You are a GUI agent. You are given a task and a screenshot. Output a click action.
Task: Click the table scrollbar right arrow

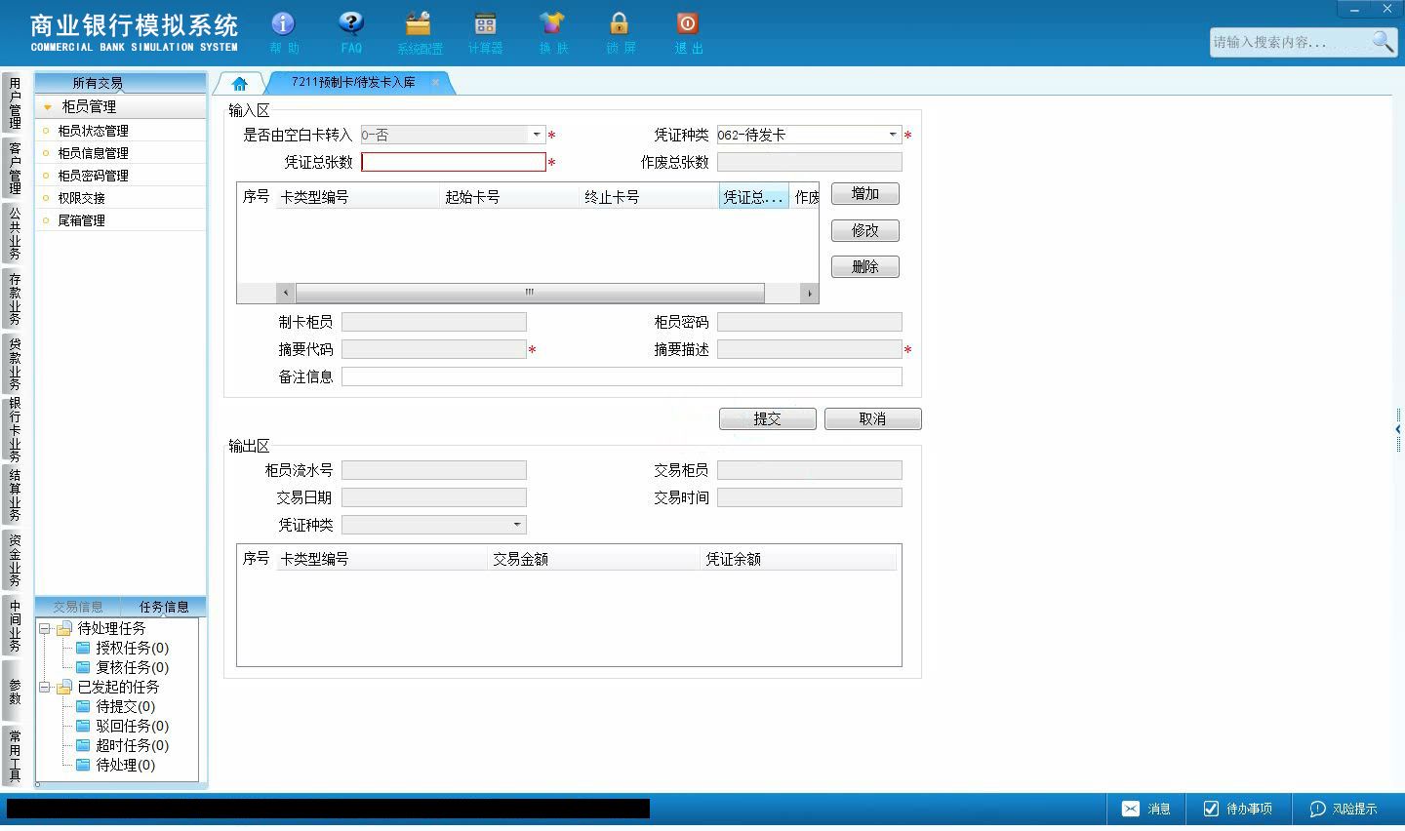click(x=809, y=293)
